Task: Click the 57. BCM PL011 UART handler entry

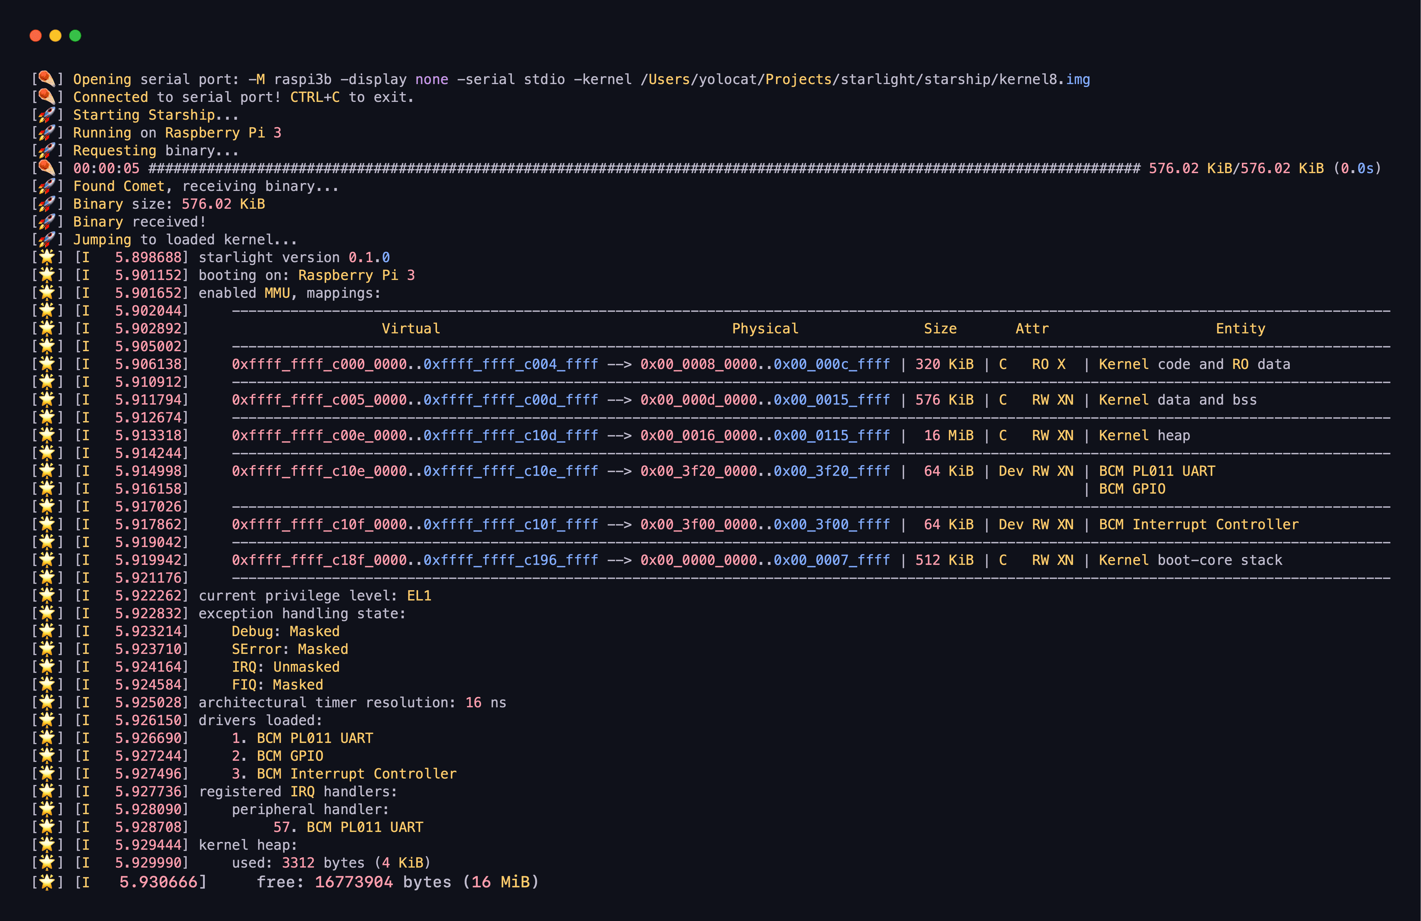Action: [x=348, y=827]
